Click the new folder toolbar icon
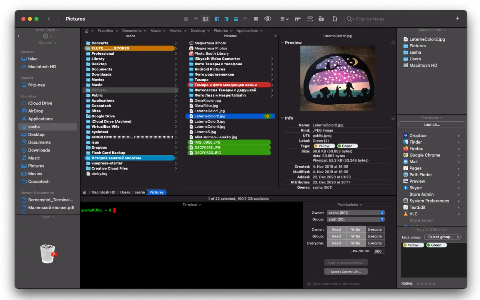Viewport: 480px width, 300px height. (x=321, y=19)
